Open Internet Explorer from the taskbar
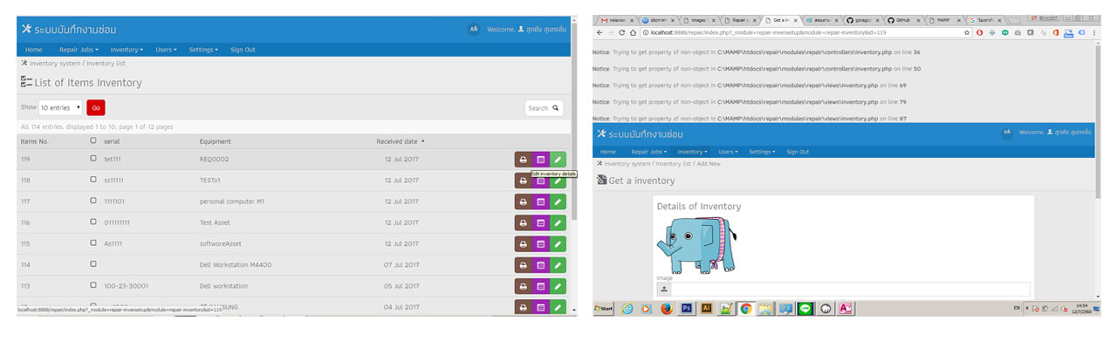Screen dimensions: 1117x348 (x=627, y=308)
